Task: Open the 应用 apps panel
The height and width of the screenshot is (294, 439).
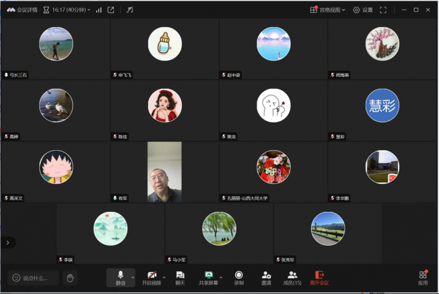Action: click(422, 277)
